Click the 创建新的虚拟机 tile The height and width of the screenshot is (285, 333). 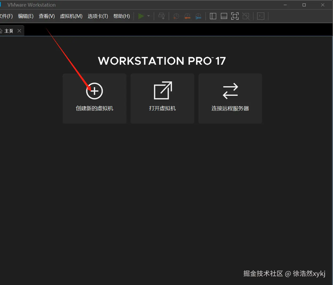(x=94, y=98)
